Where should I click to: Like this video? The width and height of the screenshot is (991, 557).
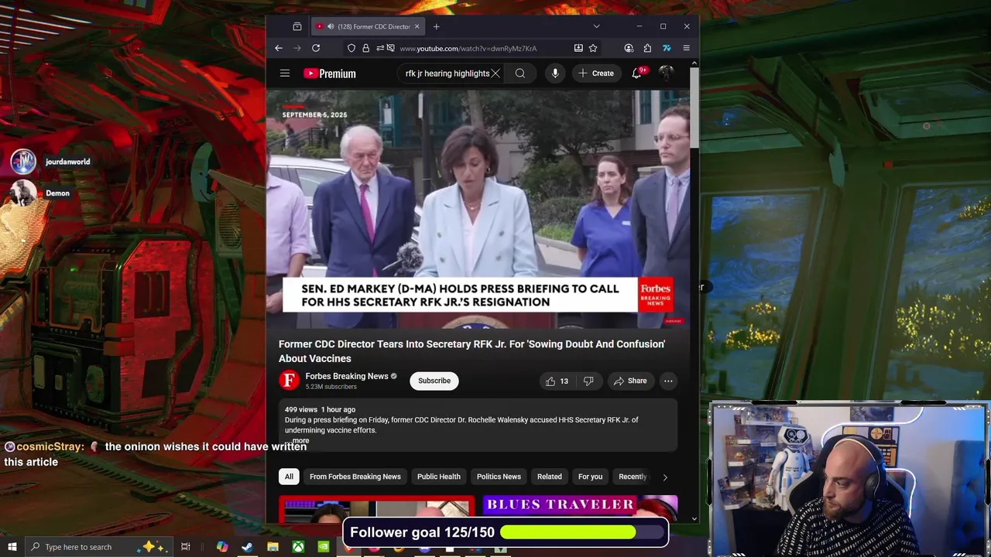coord(557,381)
